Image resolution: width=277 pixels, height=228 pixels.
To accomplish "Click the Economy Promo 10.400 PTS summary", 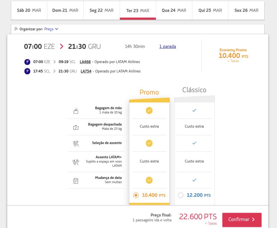I will (x=233, y=55).
